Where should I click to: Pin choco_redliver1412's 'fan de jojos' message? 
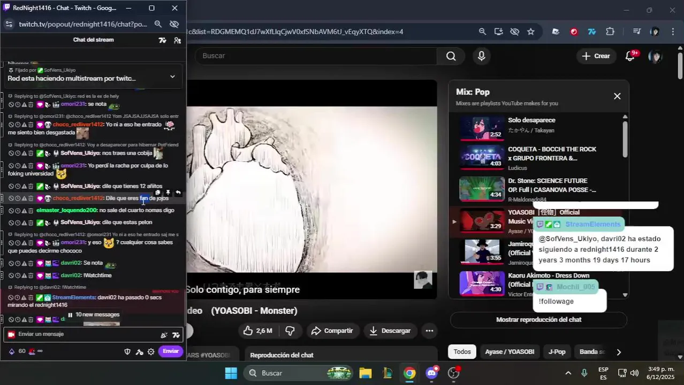click(x=168, y=192)
